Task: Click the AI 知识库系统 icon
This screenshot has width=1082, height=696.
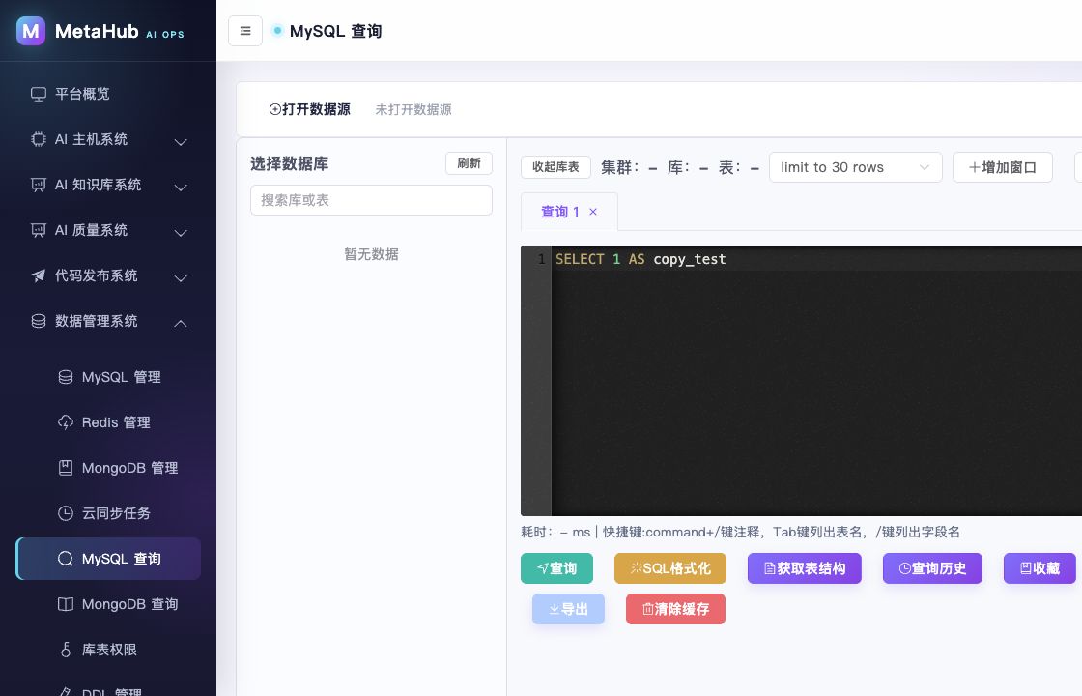Action: pos(39,185)
